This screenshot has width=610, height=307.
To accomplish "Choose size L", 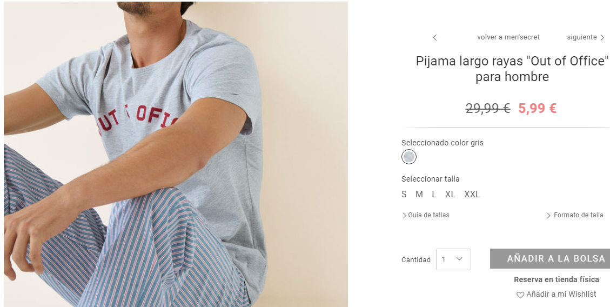I will pos(434,194).
